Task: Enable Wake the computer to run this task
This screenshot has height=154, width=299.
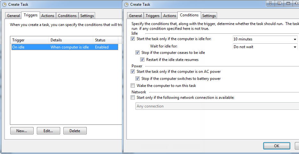Action: pyautogui.click(x=133, y=85)
